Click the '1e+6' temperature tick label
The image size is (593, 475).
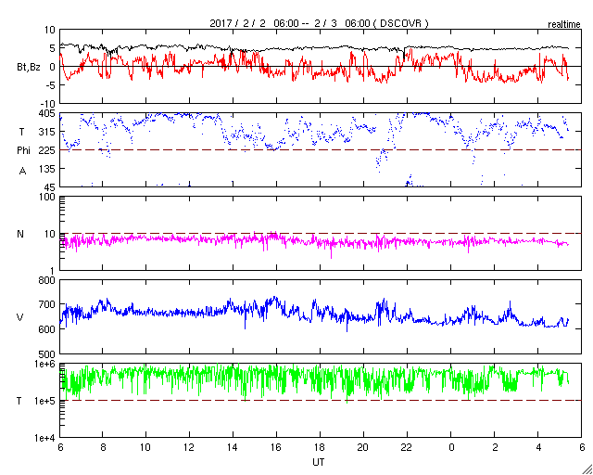tap(45, 364)
